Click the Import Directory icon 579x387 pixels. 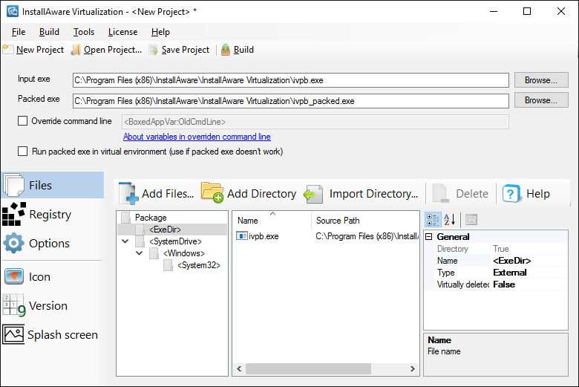click(314, 194)
